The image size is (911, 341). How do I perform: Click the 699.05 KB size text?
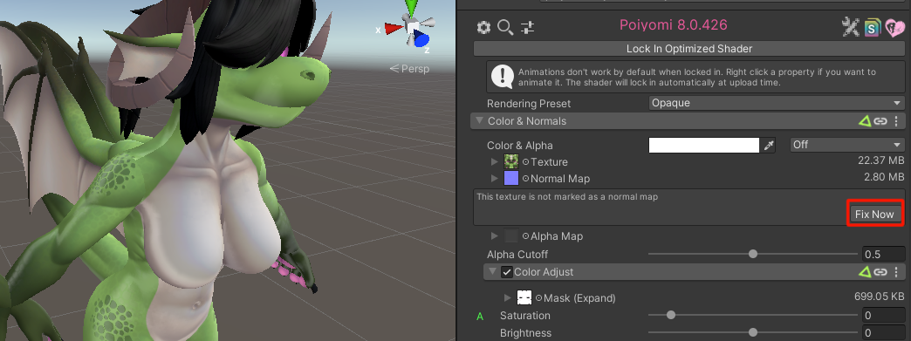[879, 297]
